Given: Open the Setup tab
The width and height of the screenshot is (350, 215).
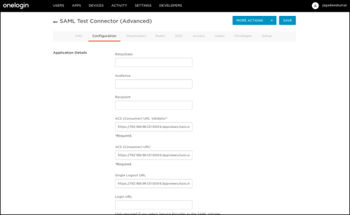Looking at the screenshot, I should point(267,36).
